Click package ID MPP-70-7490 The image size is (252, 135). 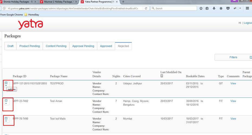click(21, 119)
